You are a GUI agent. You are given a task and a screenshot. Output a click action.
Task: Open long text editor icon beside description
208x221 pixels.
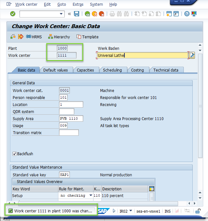pos(192,55)
